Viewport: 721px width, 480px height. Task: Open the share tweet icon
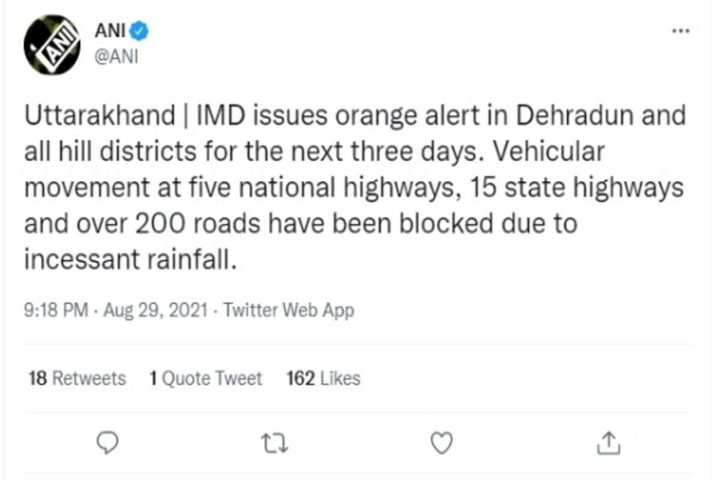(609, 443)
